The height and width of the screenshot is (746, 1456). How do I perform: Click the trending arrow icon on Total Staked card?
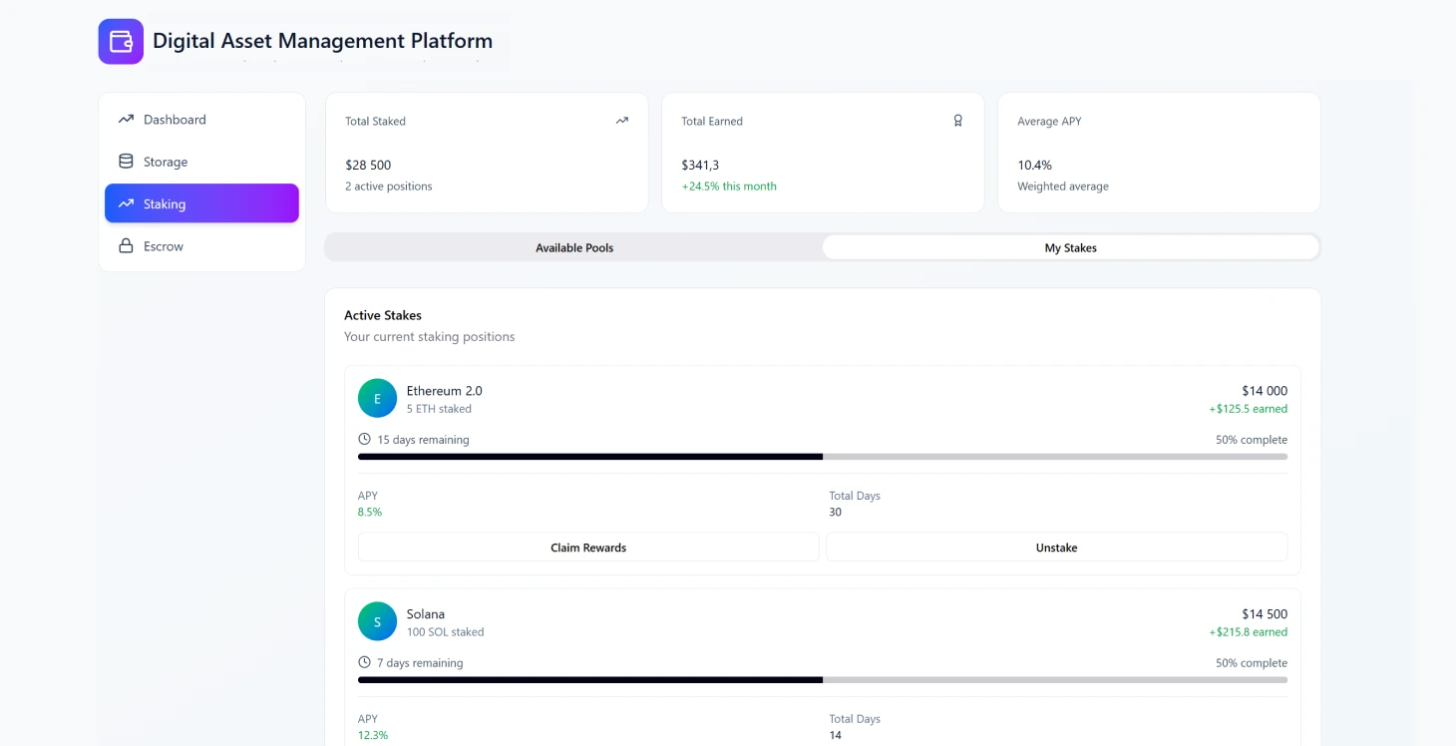click(621, 120)
